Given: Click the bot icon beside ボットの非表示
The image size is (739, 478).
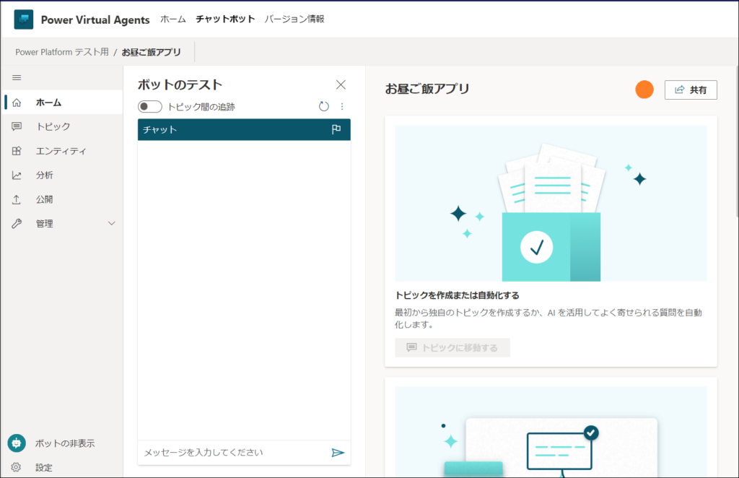Looking at the screenshot, I should (17, 443).
